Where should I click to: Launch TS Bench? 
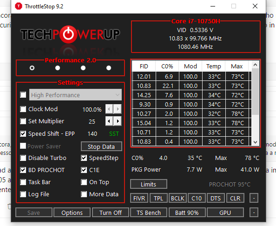pyautogui.click(x=149, y=213)
